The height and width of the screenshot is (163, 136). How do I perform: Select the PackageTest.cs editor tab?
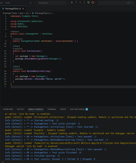coord(13,9)
